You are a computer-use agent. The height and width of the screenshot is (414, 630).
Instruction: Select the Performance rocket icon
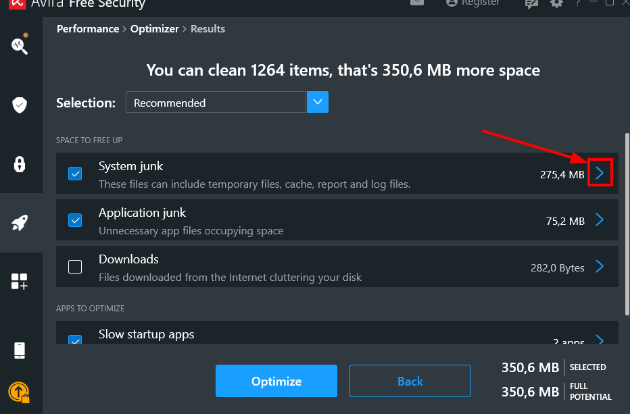coord(19,223)
